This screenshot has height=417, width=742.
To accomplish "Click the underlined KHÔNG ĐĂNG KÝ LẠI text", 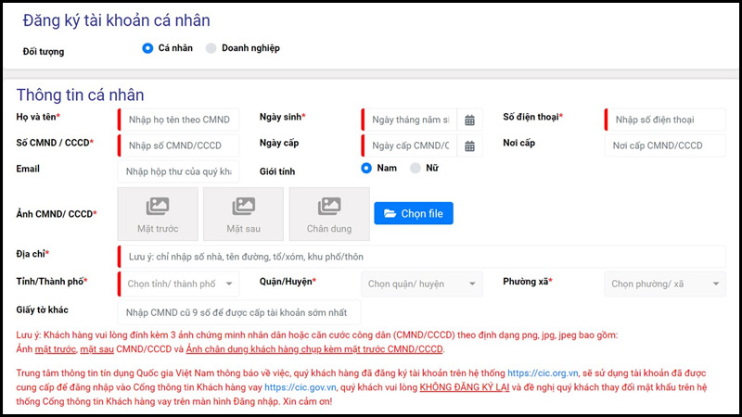I will coord(465,387).
